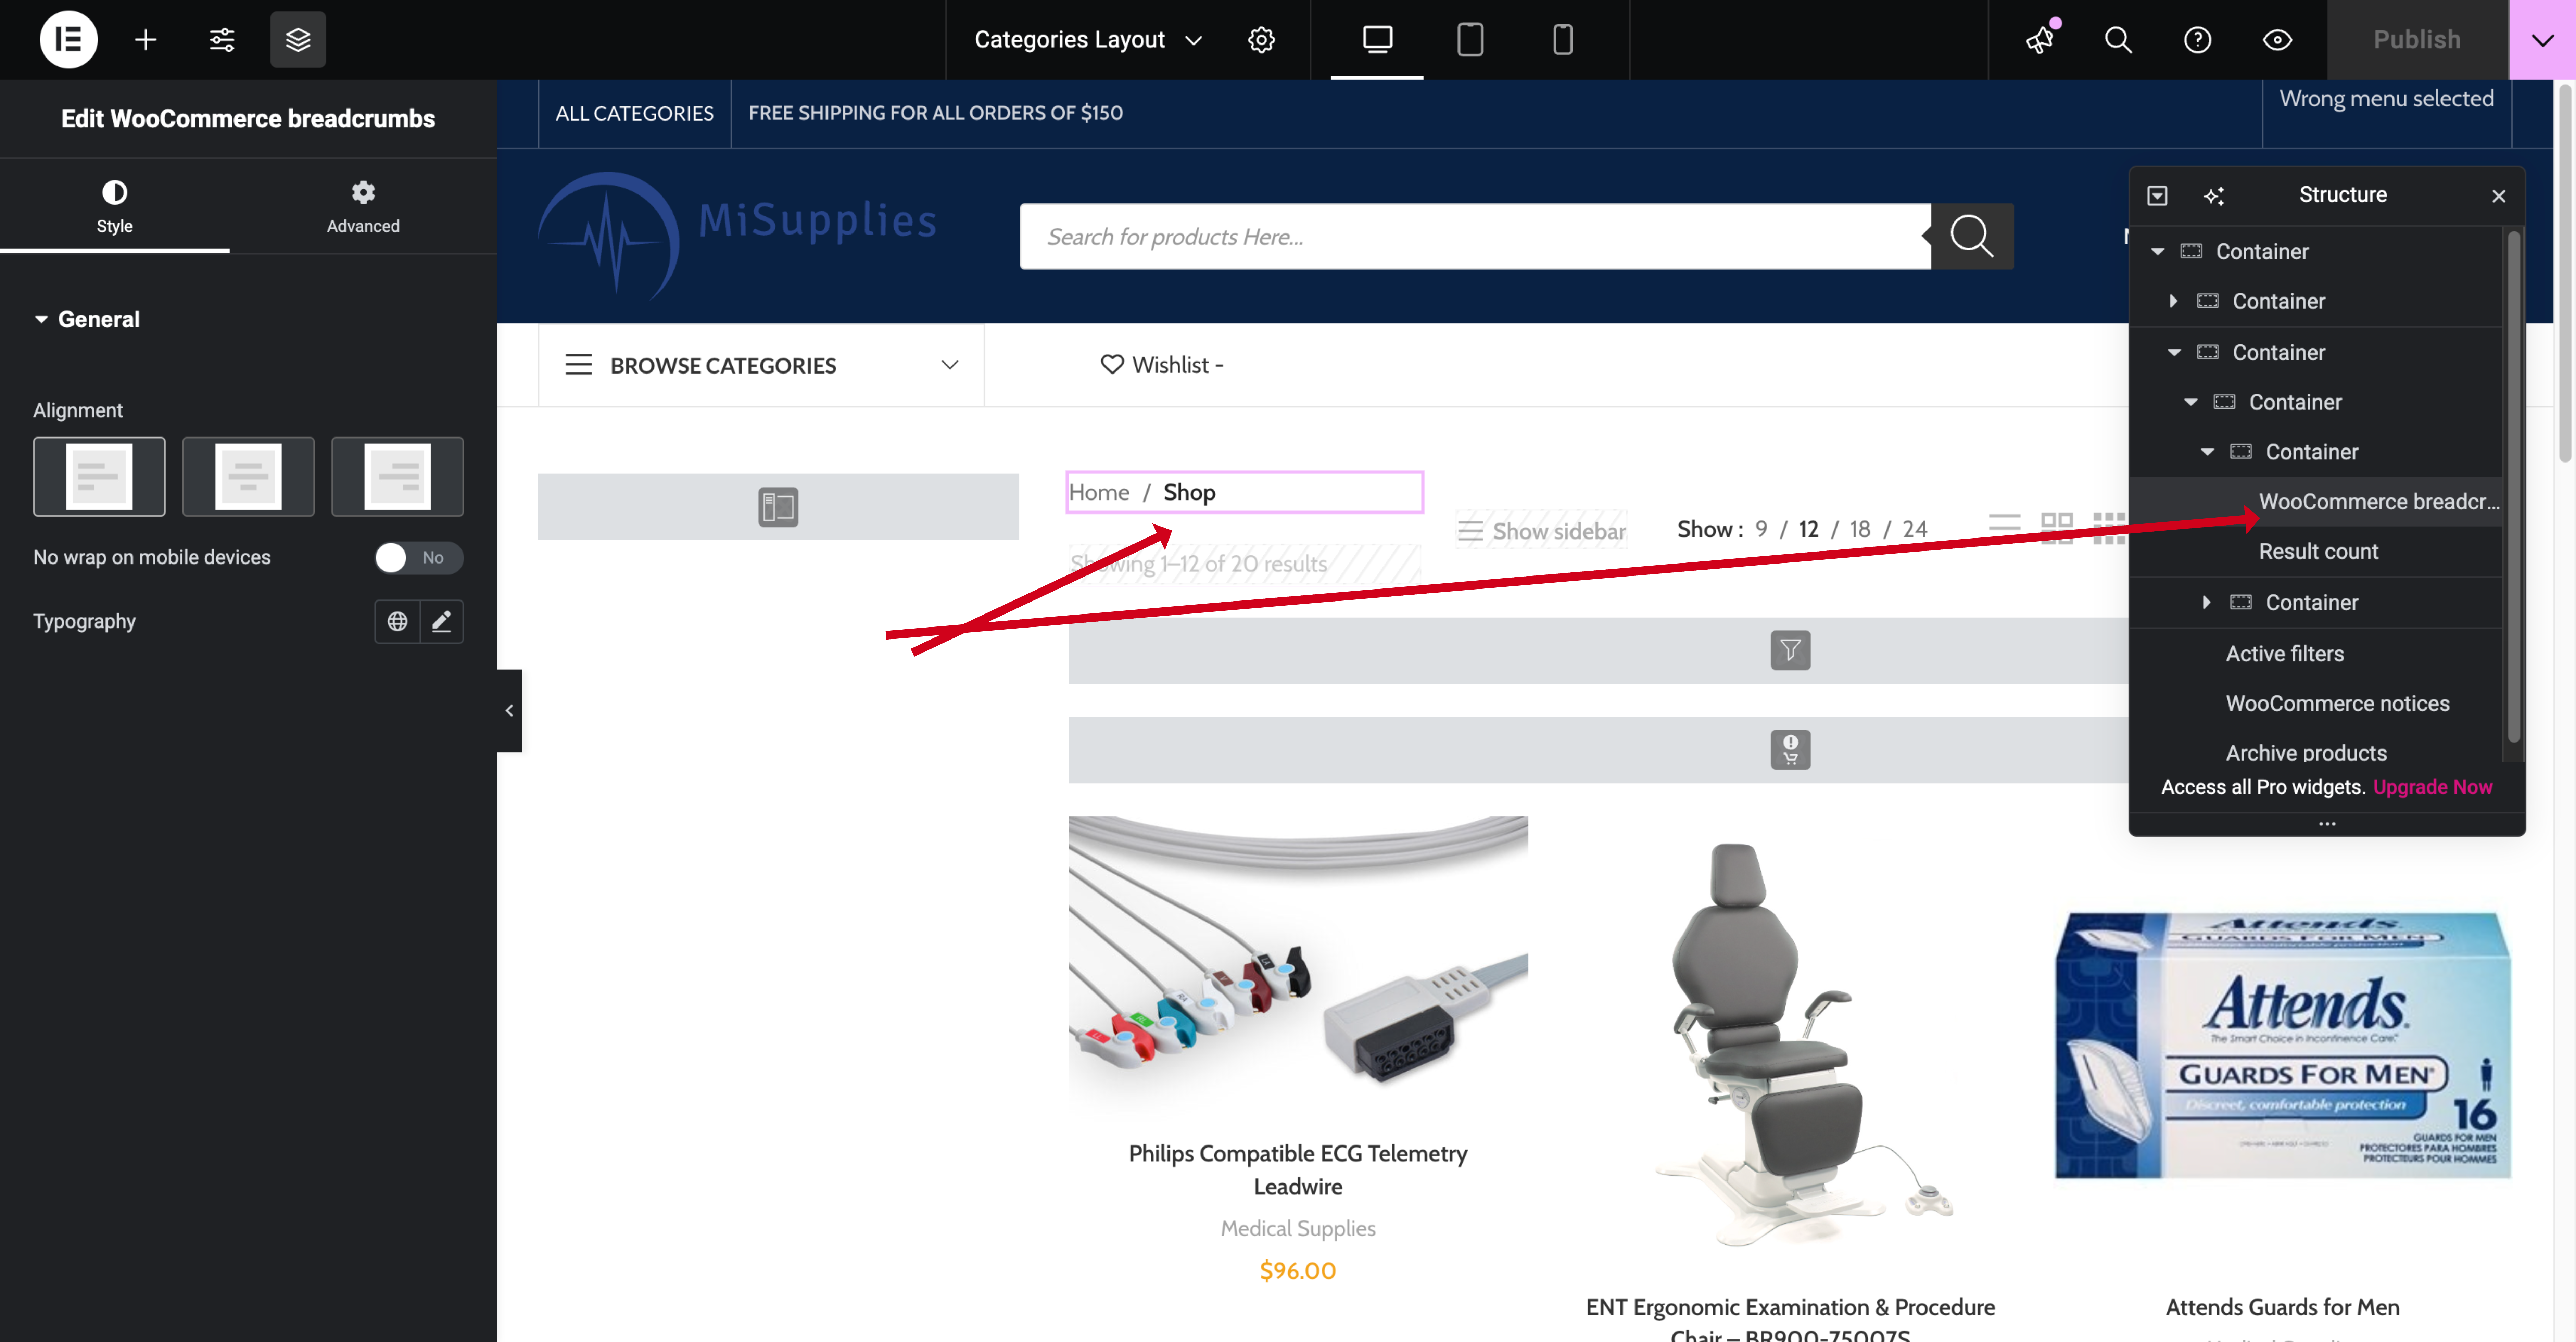Preview changes with eye icon
Screen dimensions: 2576x1342
coord(2277,40)
